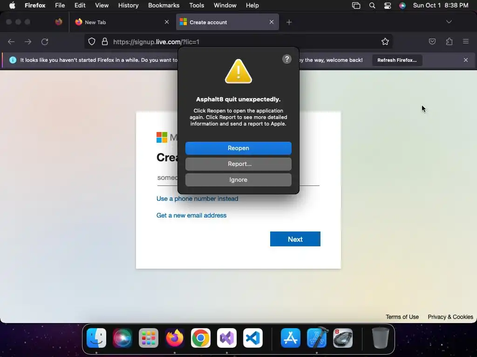Screen dimensions: 477x357
Task: Select the Create account tab
Action: click(227, 22)
